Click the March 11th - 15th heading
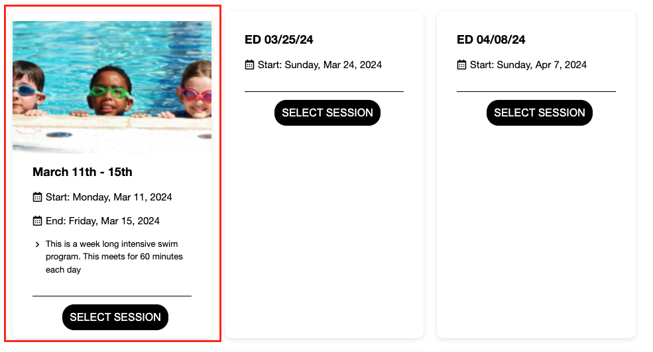653x352 pixels. [82, 172]
